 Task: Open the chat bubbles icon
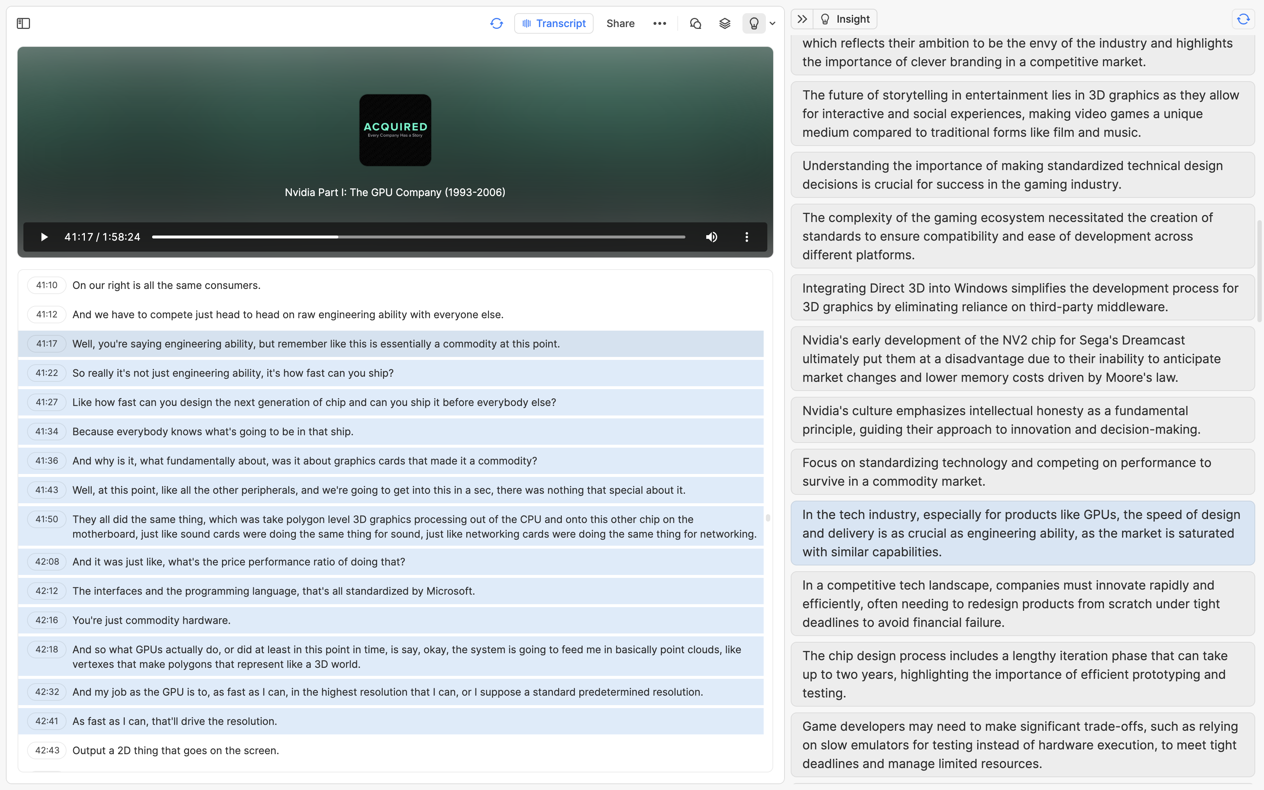point(695,23)
